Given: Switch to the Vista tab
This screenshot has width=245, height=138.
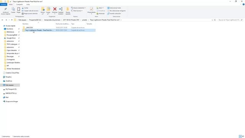Looking at the screenshot, I should 28,5.
